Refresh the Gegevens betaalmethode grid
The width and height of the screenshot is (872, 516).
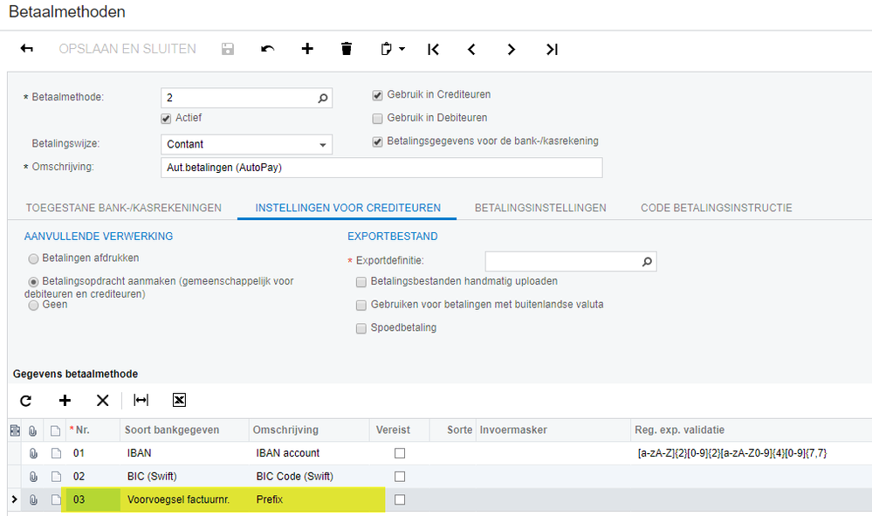click(x=26, y=400)
